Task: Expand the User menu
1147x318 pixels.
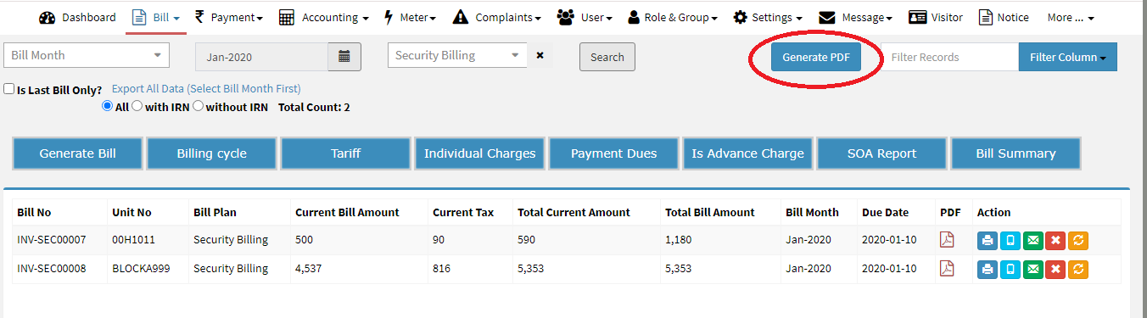Action: click(x=585, y=17)
